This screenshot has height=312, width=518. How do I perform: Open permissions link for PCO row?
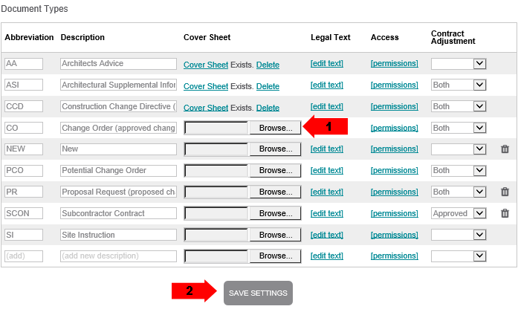coord(394,170)
